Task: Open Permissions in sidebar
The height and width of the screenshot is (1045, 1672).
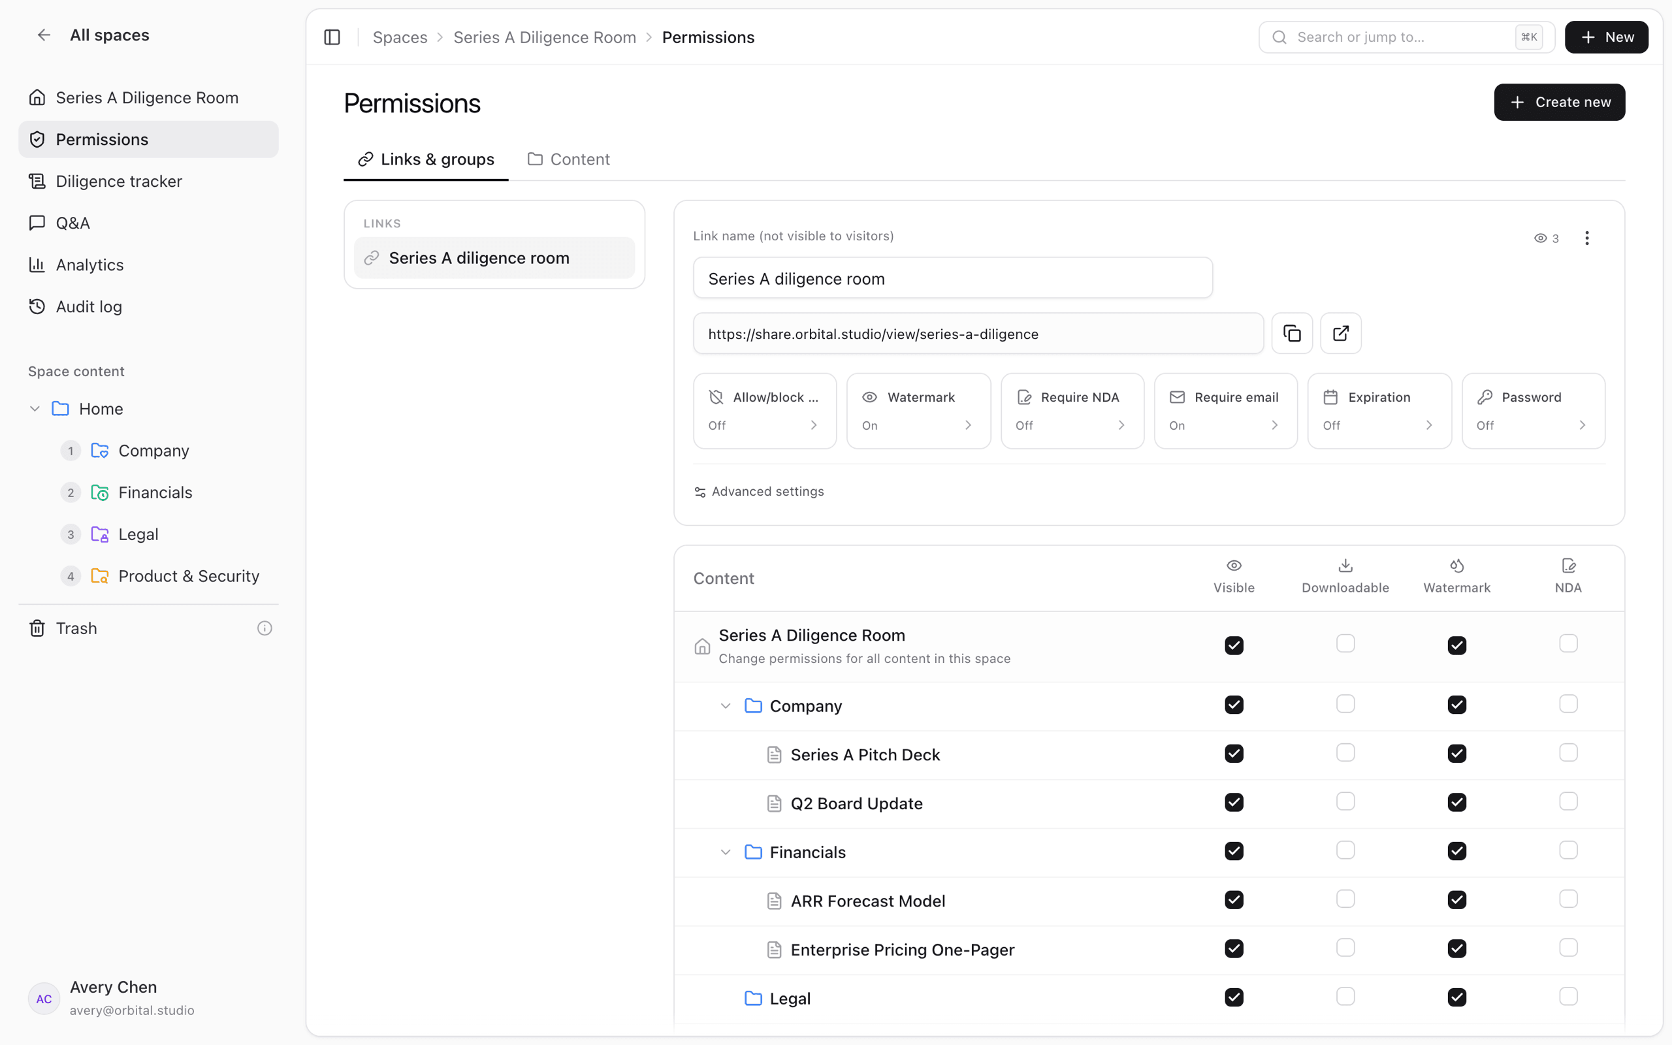Action: click(148, 140)
